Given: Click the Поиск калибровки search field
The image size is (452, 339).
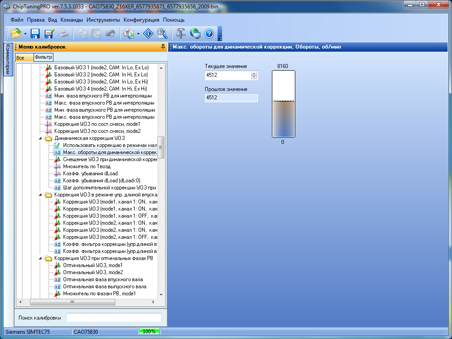Looking at the screenshot, I should pyautogui.click(x=114, y=317).
